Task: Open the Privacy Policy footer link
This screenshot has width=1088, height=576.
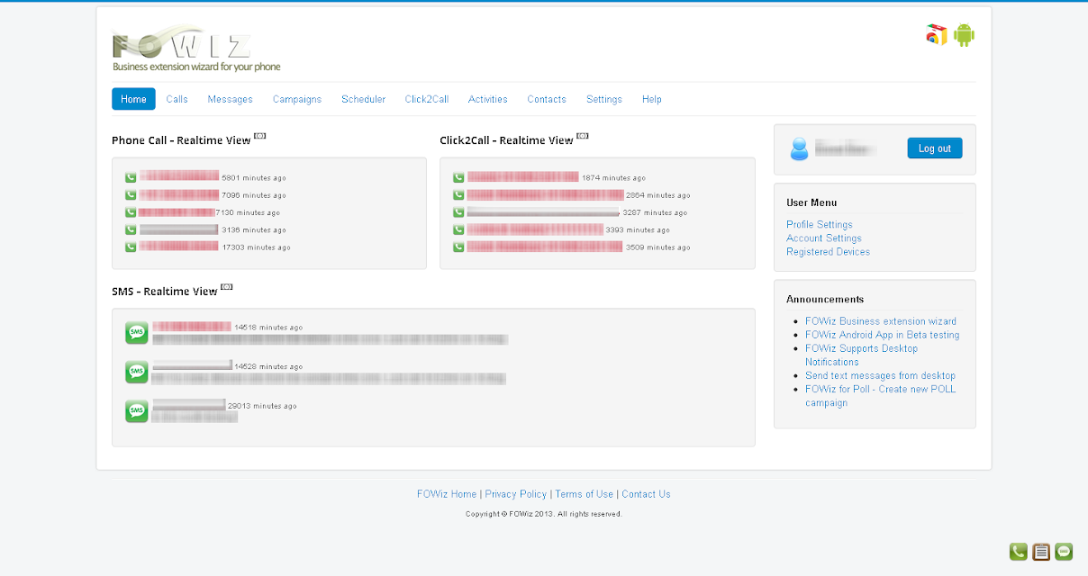Action: (x=516, y=494)
